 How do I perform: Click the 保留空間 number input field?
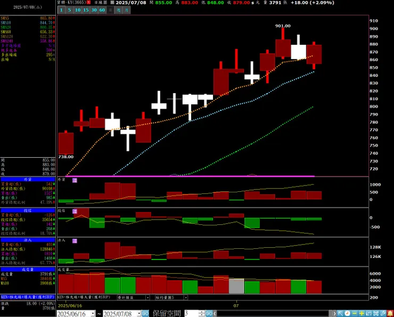click(x=192, y=313)
